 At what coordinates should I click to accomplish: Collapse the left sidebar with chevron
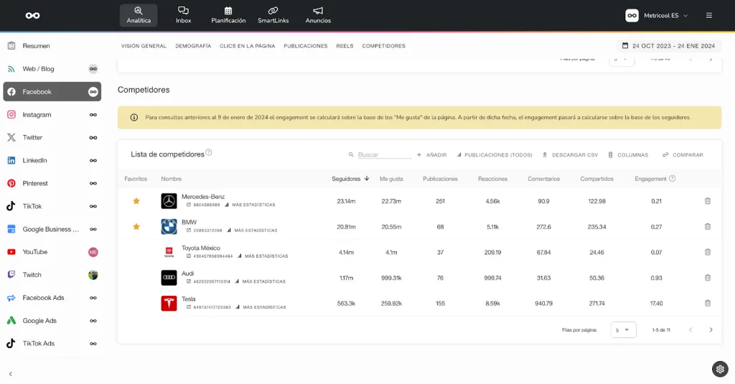pos(10,374)
